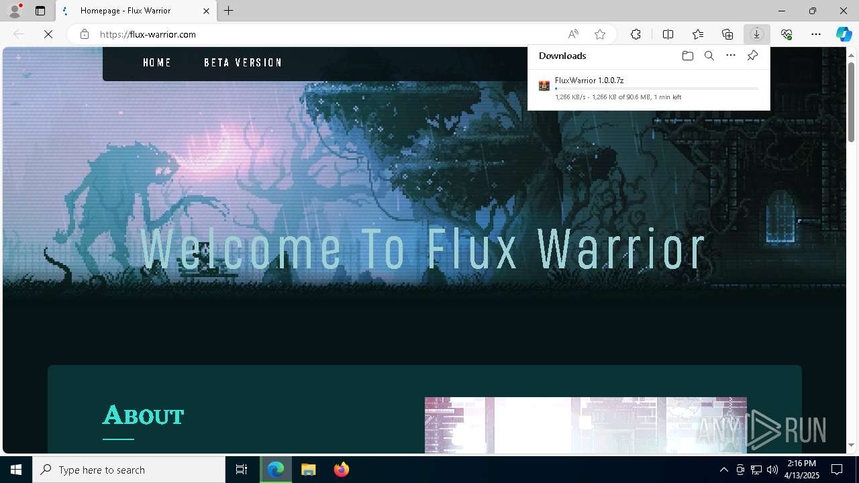Stop loading the page
859x483 pixels.
48,34
